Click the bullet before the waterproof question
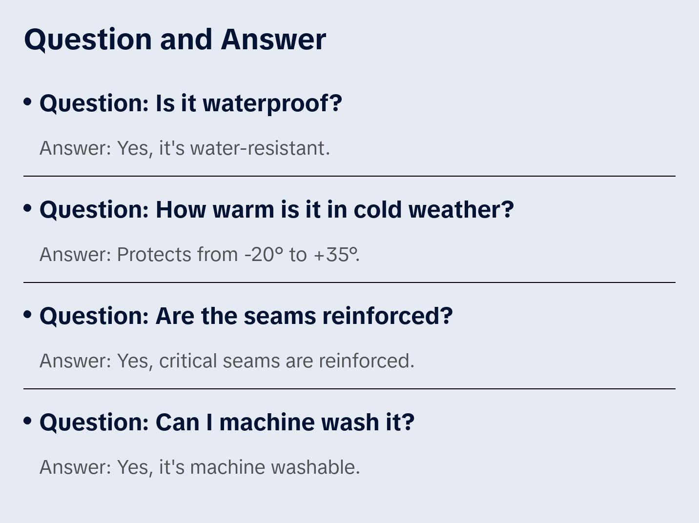 28,101
